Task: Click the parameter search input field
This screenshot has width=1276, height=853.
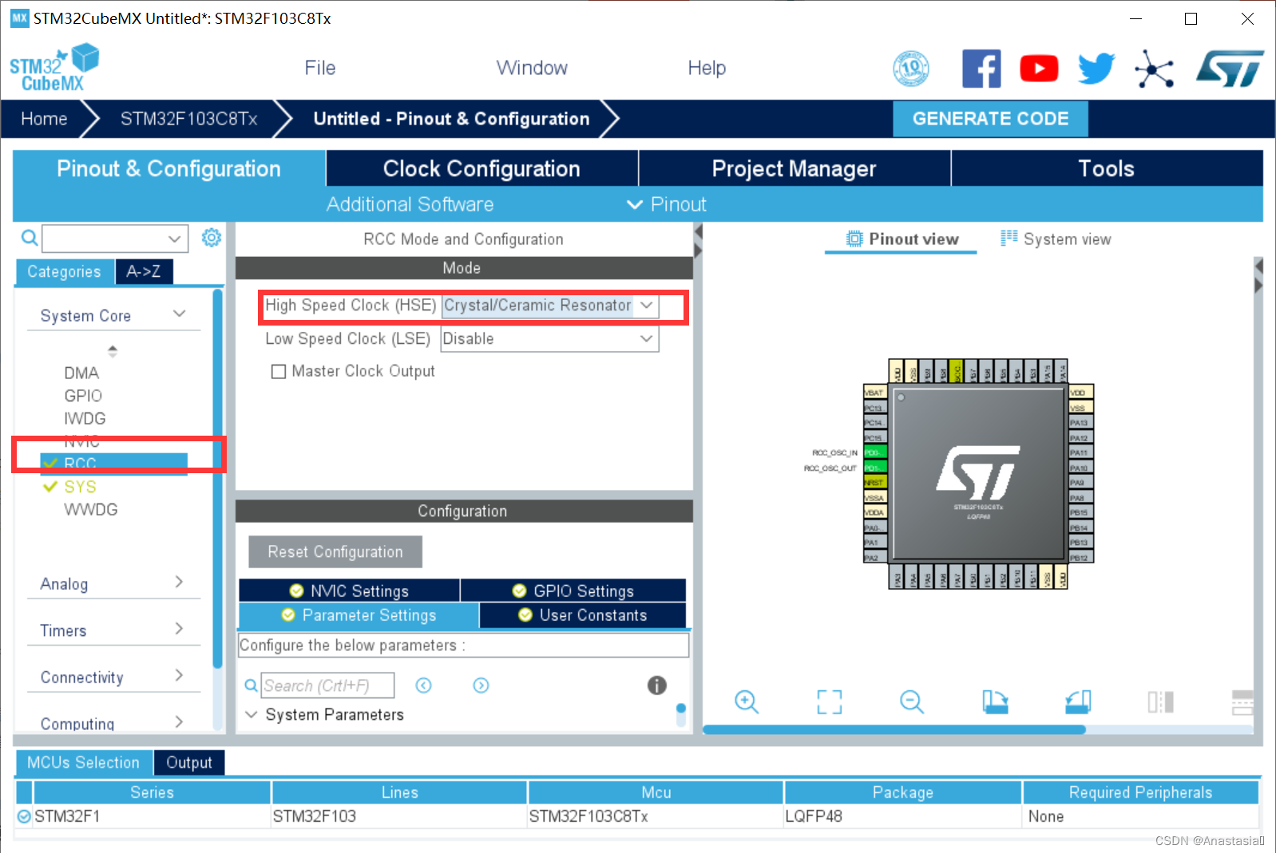Action: pos(327,685)
